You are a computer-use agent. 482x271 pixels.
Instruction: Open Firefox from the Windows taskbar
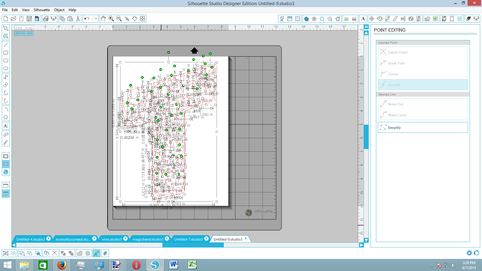point(61,265)
